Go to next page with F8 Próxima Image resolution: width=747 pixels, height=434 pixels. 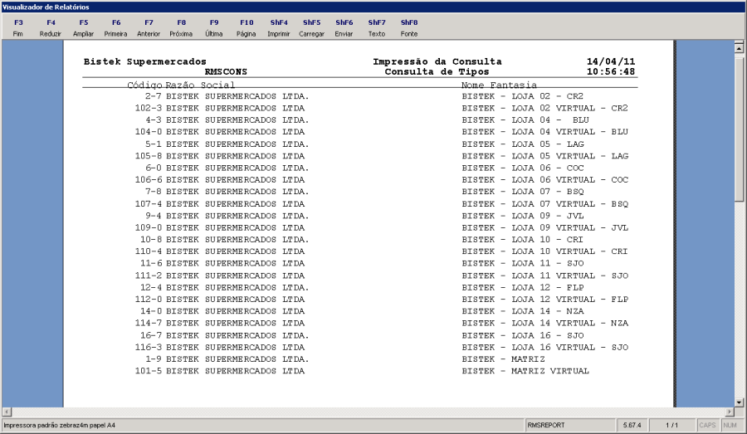pos(181,28)
